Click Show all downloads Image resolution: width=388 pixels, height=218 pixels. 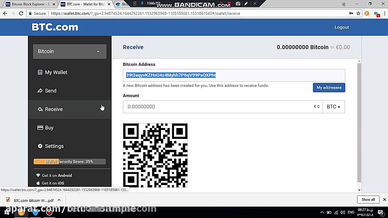tap(368, 200)
